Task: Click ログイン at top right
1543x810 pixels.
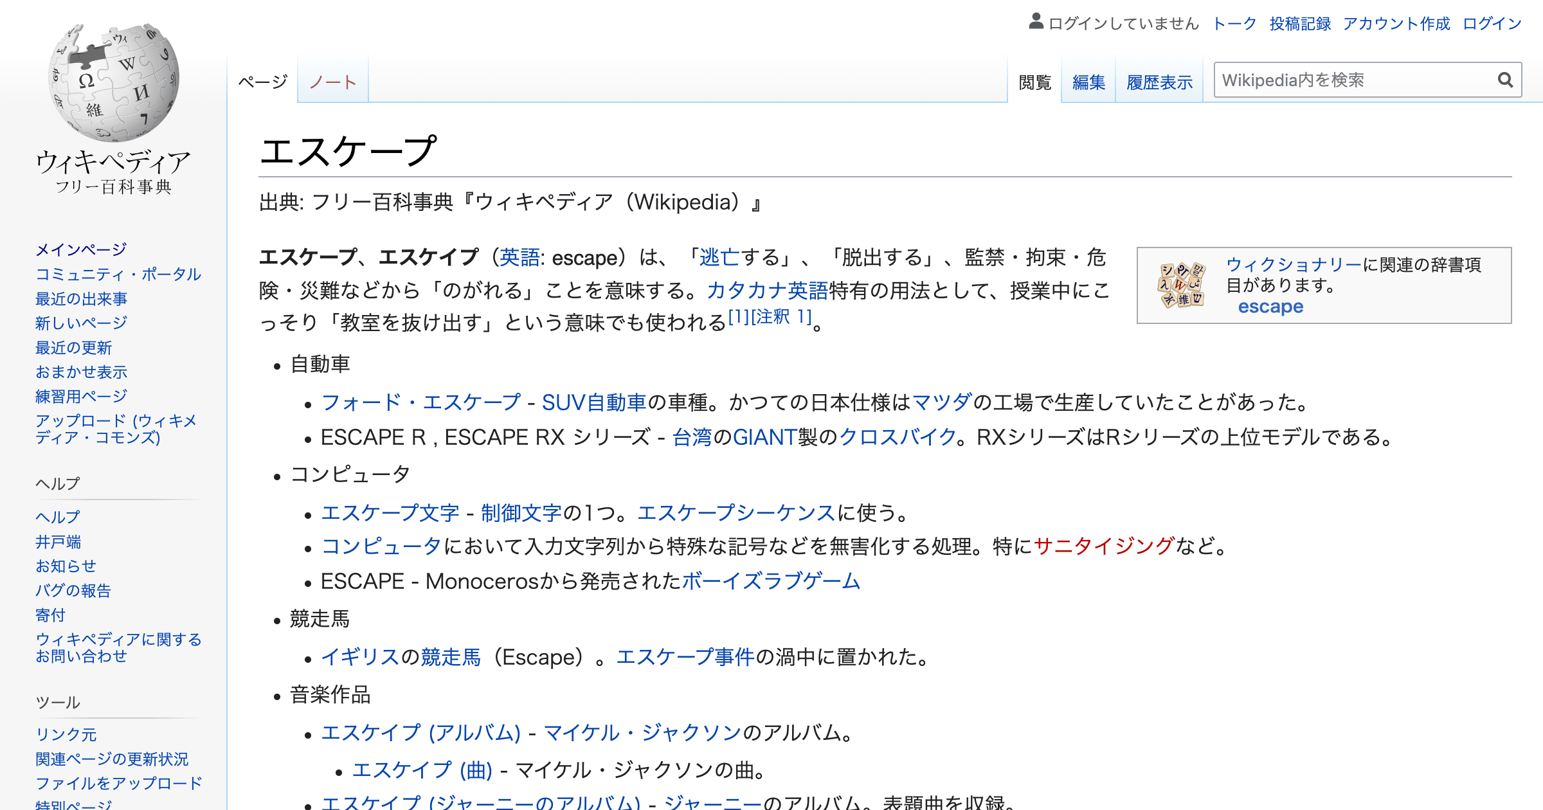Action: coord(1500,22)
